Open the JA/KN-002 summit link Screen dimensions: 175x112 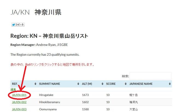[19, 102]
